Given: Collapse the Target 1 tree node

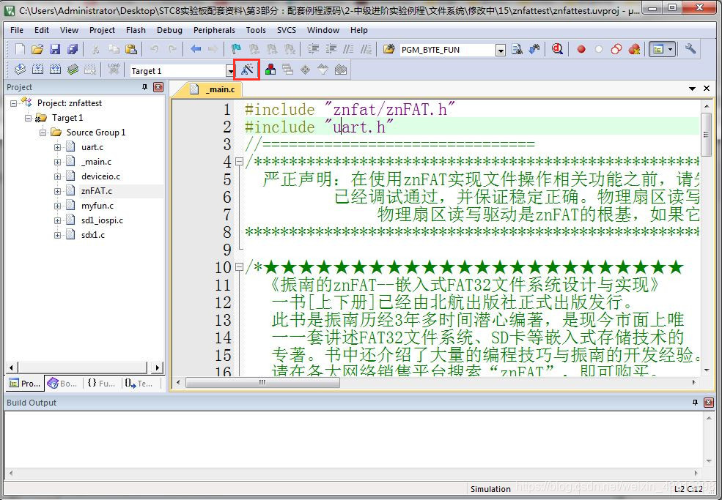Looking at the screenshot, I should (x=28, y=118).
